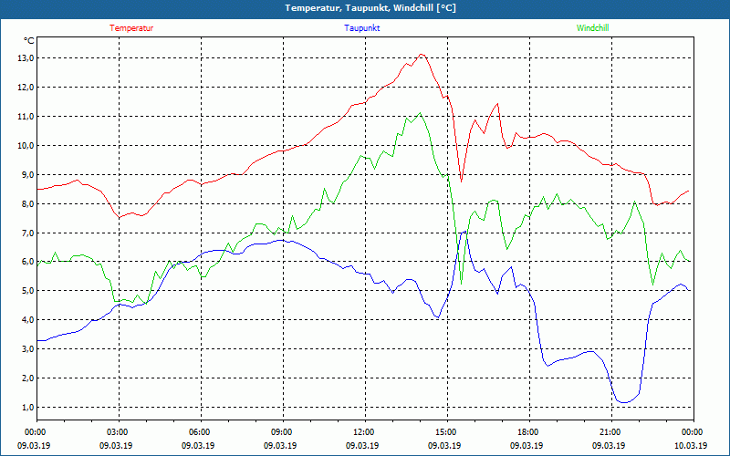The height and width of the screenshot is (456, 730).
Task: Click the 6,0 y-axis value
Action: pos(27,262)
